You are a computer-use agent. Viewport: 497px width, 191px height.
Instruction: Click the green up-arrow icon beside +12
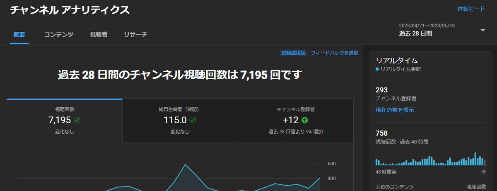click(305, 120)
